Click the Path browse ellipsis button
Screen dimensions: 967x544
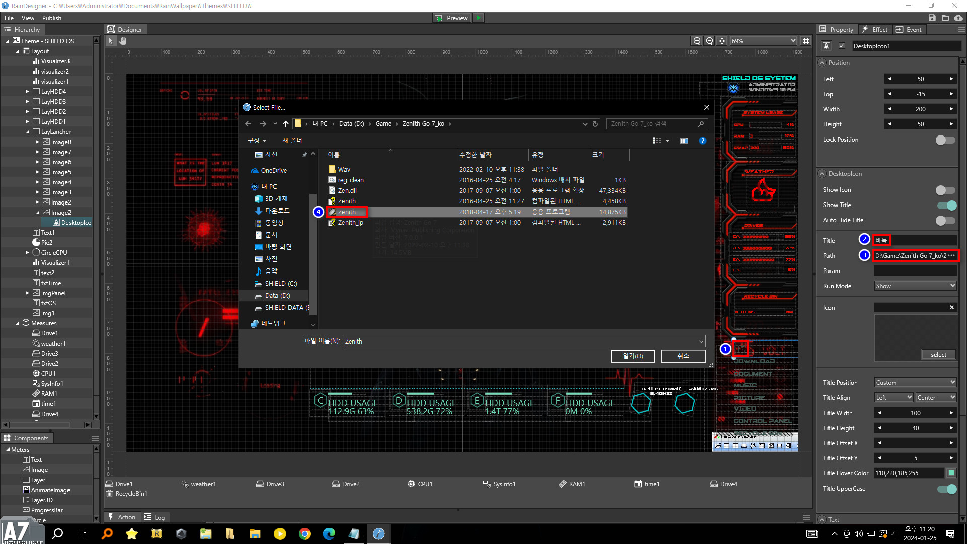click(951, 255)
